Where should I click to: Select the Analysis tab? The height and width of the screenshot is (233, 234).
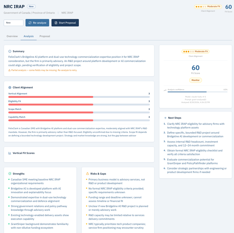(x=29, y=36)
